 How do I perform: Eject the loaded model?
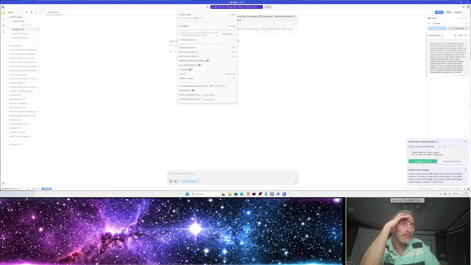point(268,7)
